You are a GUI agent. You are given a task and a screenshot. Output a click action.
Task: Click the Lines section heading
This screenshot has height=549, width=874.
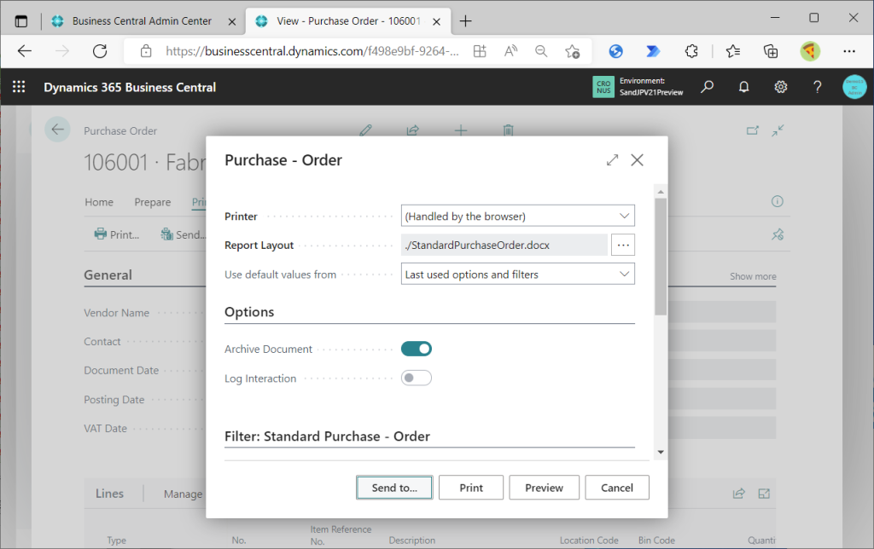click(x=109, y=494)
